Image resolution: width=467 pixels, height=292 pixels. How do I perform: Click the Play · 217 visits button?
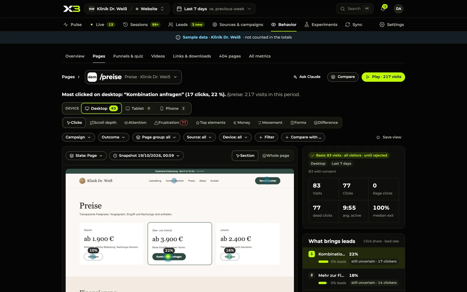(383, 77)
